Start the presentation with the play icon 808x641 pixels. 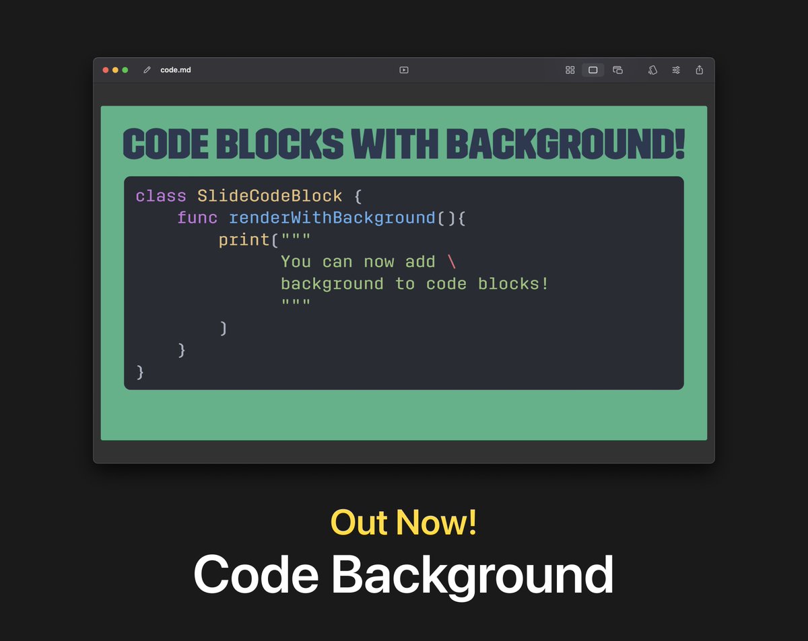pos(404,70)
